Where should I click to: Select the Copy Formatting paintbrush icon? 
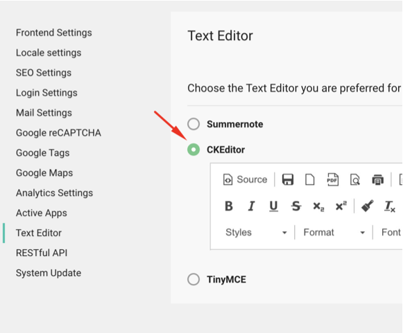coord(368,206)
